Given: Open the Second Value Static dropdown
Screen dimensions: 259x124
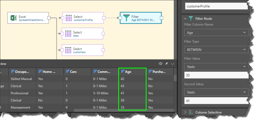Looking at the screenshot, I should click(216, 92).
